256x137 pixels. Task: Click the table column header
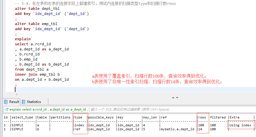point(42,117)
